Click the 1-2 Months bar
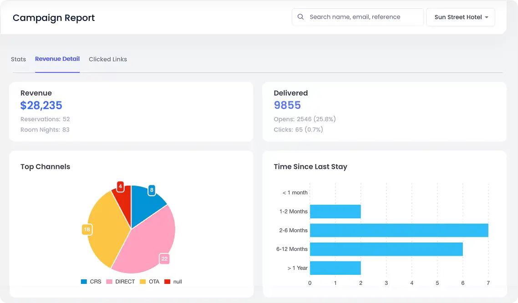This screenshot has width=518, height=303. tap(335, 212)
